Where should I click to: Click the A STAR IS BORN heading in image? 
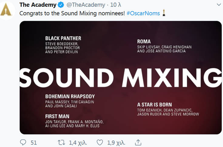154,105
